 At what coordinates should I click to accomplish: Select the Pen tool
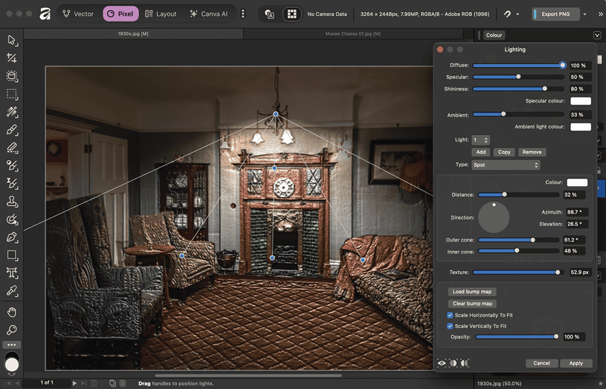coord(12,237)
